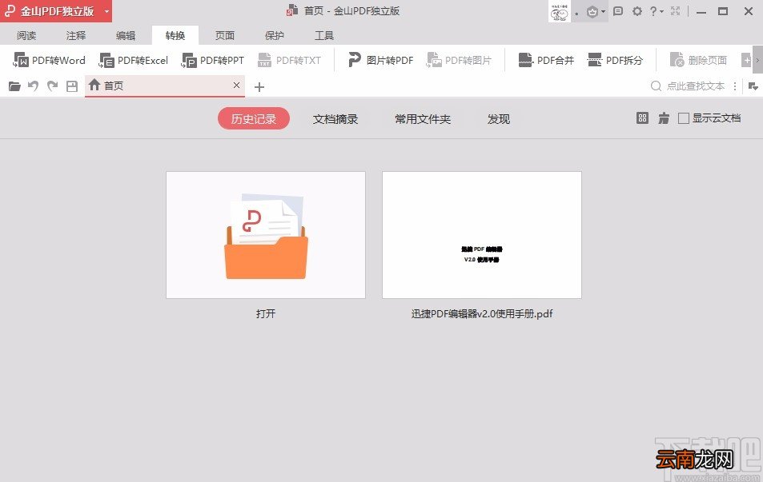763x482 pixels.
Task: Open the PDF合并 merge tool
Action: click(546, 60)
